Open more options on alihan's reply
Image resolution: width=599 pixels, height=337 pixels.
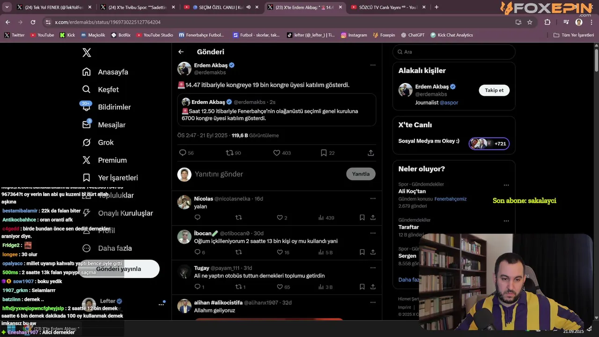click(x=373, y=302)
